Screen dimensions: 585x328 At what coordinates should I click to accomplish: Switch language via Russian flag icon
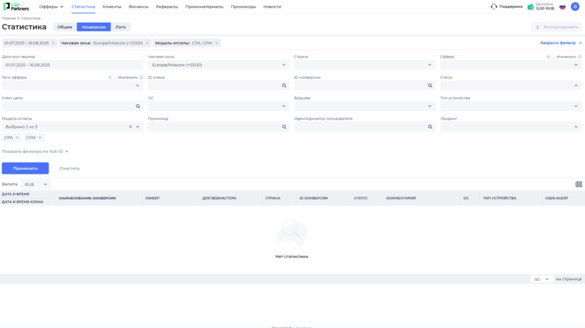click(562, 7)
